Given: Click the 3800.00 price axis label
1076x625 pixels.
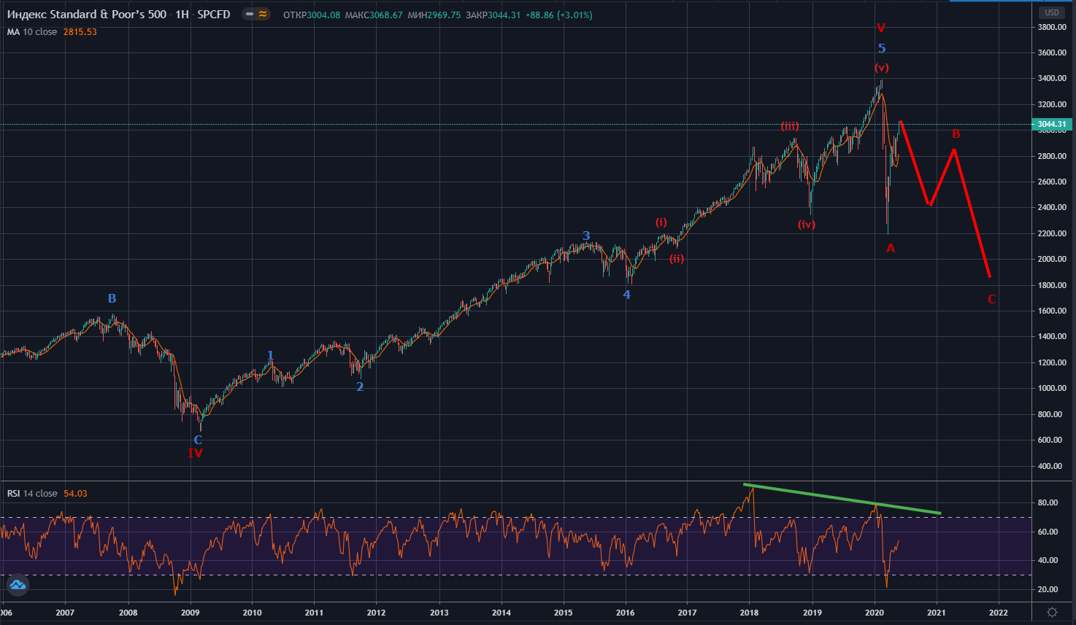Looking at the screenshot, I should (x=1052, y=27).
